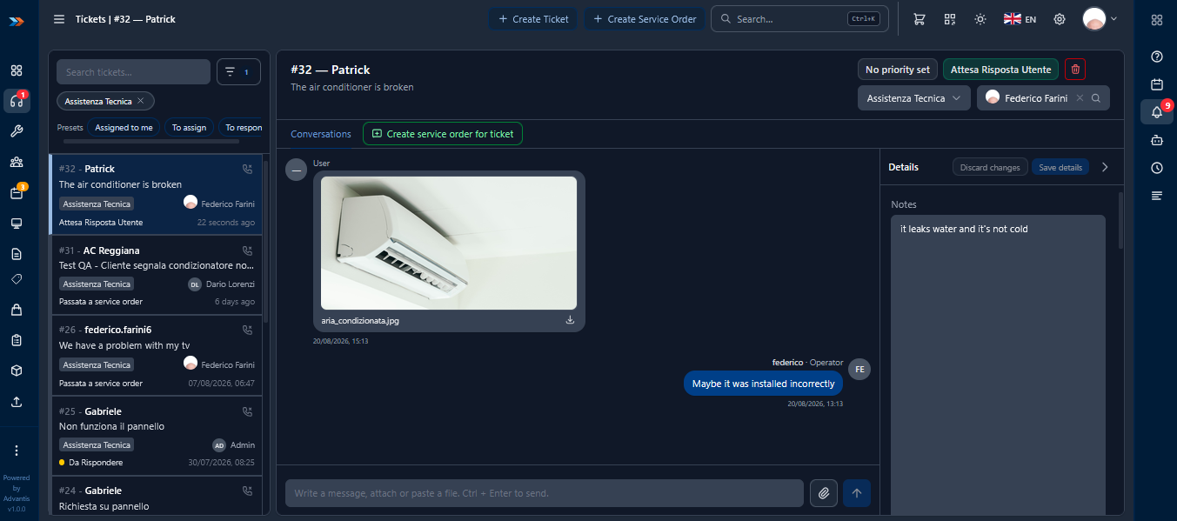
Task: Delete the ticket with the red trash icon
Action: pos(1075,70)
